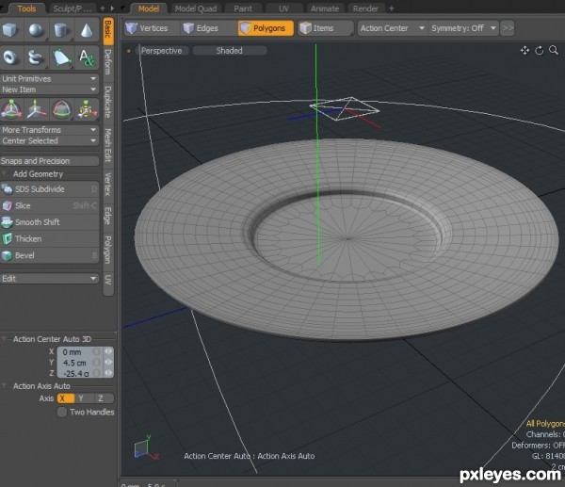Viewport: 565px width, 487px height.
Task: Click the X position field 0 mm
Action: 79,351
